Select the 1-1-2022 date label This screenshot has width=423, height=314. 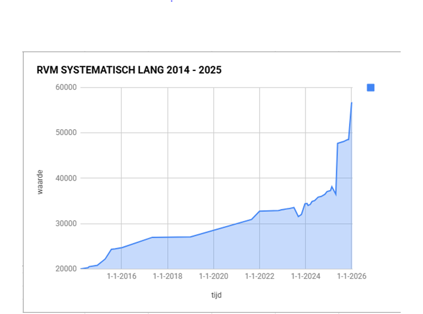259,276
